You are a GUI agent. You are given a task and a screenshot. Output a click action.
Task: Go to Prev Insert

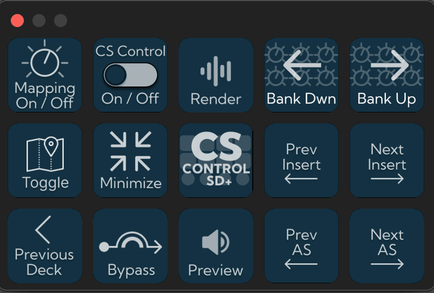(301, 161)
